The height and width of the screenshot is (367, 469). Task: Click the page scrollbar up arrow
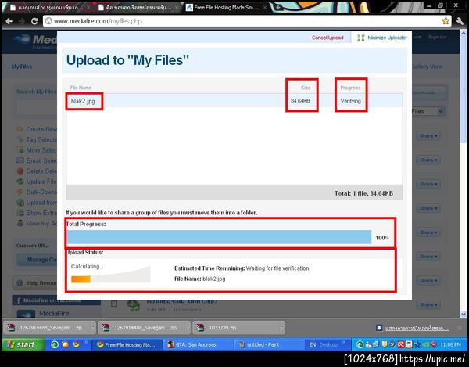coord(464,33)
